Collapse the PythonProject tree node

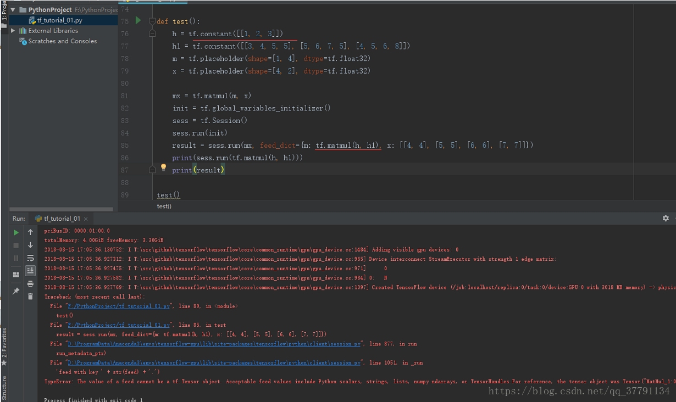pyautogui.click(x=13, y=10)
